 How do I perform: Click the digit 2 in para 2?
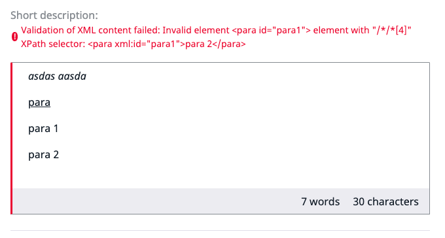coord(56,154)
